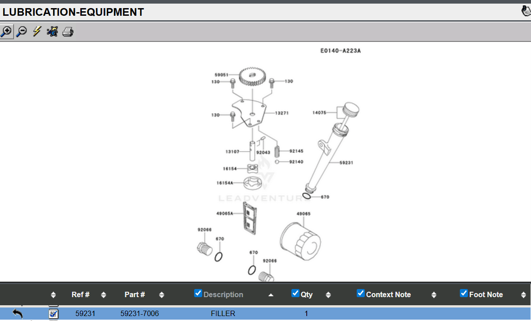The width and height of the screenshot is (531, 321).
Task: Click part number 59231-7006 in the table
Action: pos(140,313)
